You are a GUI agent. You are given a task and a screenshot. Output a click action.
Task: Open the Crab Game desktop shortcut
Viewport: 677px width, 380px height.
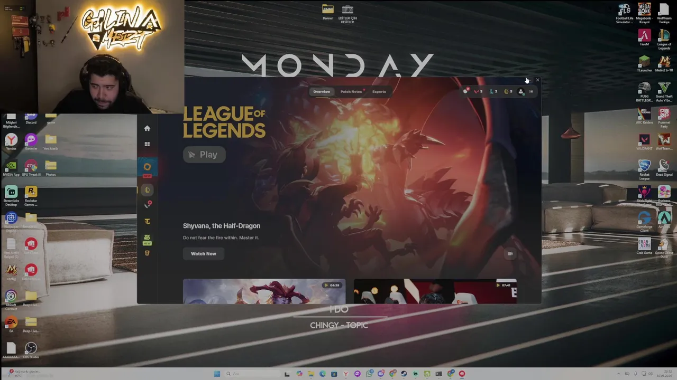click(x=644, y=246)
